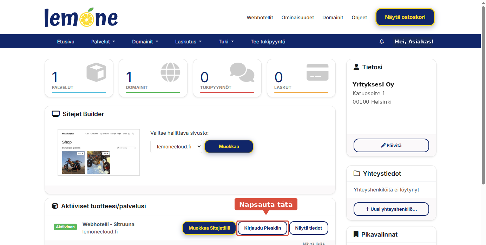Viewport: 486px width, 245px height.
Task: Click the Yrityksesi Oy company name
Action: pyautogui.click(x=373, y=84)
